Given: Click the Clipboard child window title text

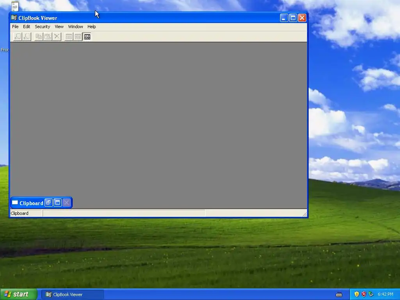Looking at the screenshot, I should [x=31, y=203].
